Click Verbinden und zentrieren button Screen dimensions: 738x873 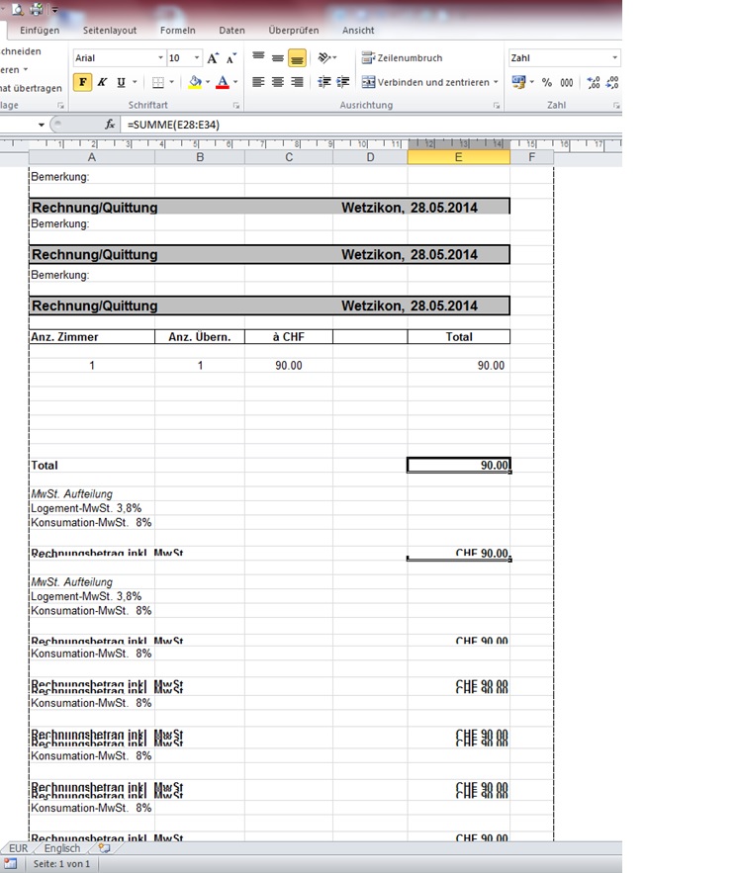click(x=425, y=82)
